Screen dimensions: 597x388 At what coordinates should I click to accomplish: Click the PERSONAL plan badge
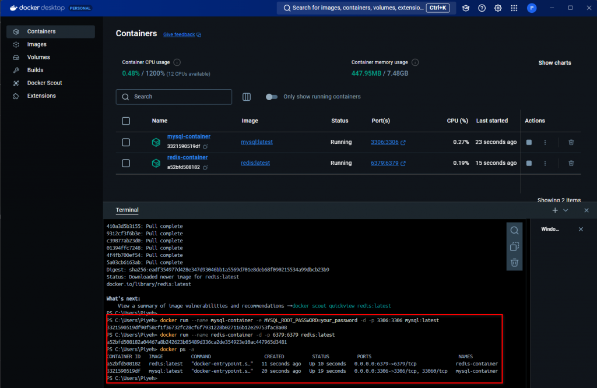80,8
